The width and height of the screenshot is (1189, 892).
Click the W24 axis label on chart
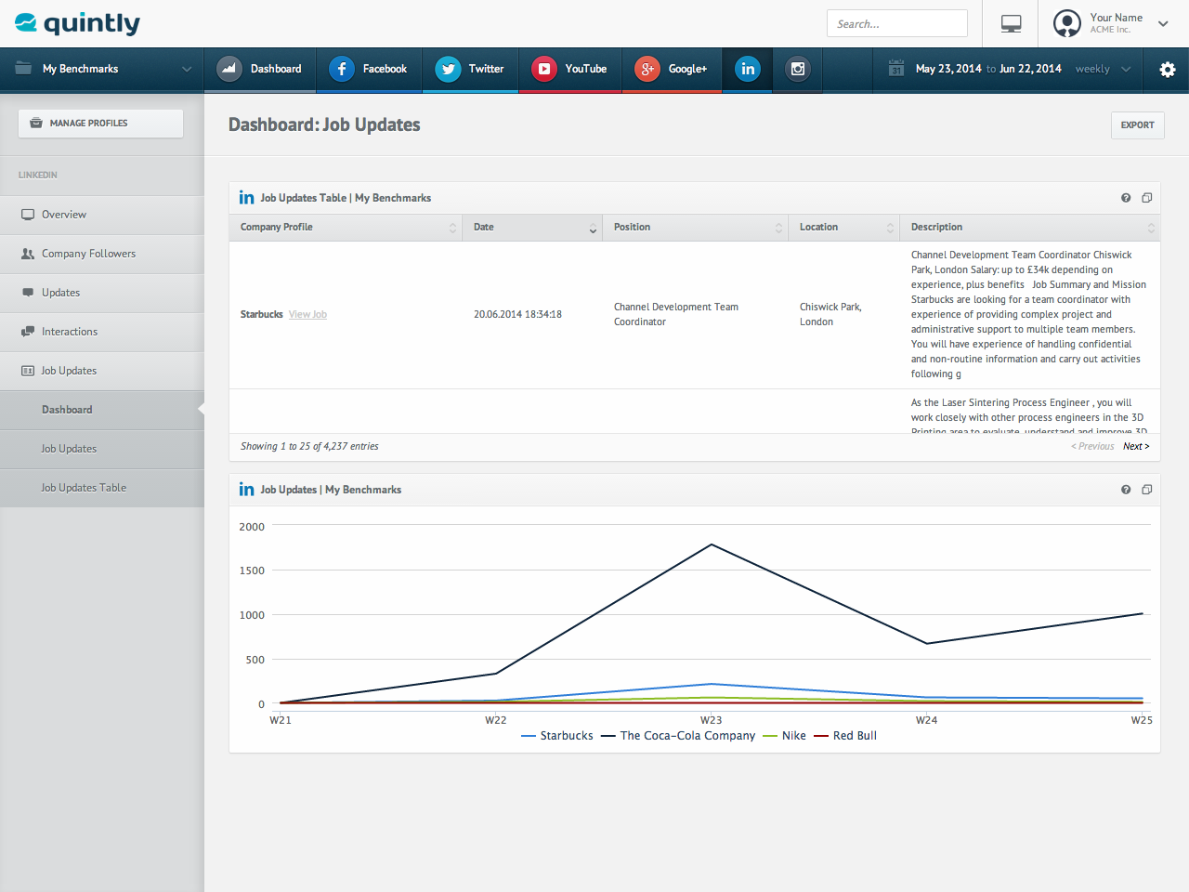tap(926, 720)
